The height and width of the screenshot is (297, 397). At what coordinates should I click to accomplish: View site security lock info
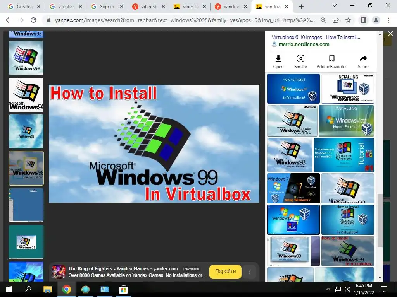coord(49,20)
